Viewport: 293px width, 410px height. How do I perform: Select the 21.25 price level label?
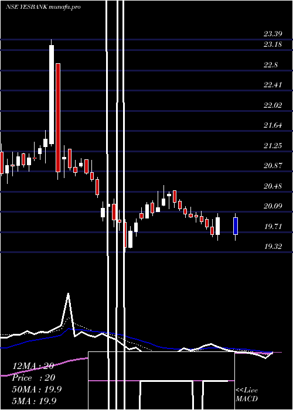point(273,146)
